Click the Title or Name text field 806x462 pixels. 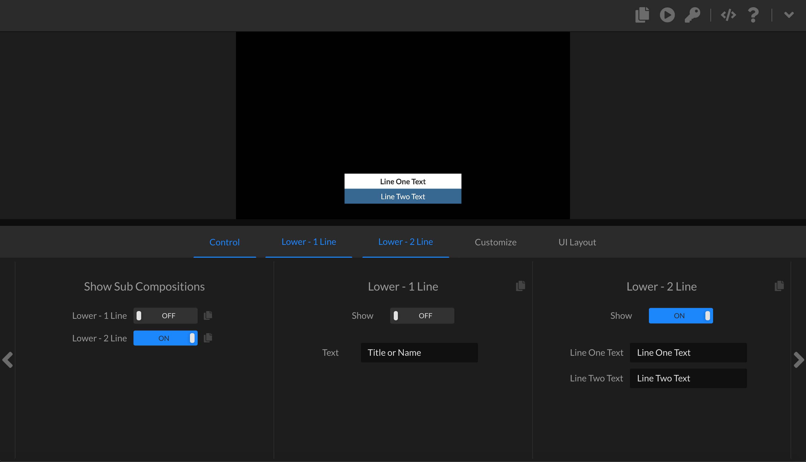coord(419,352)
